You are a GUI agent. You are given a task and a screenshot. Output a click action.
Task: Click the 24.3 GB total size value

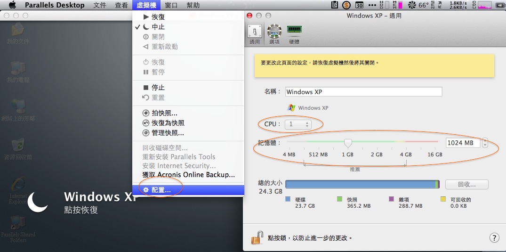pos(271,191)
